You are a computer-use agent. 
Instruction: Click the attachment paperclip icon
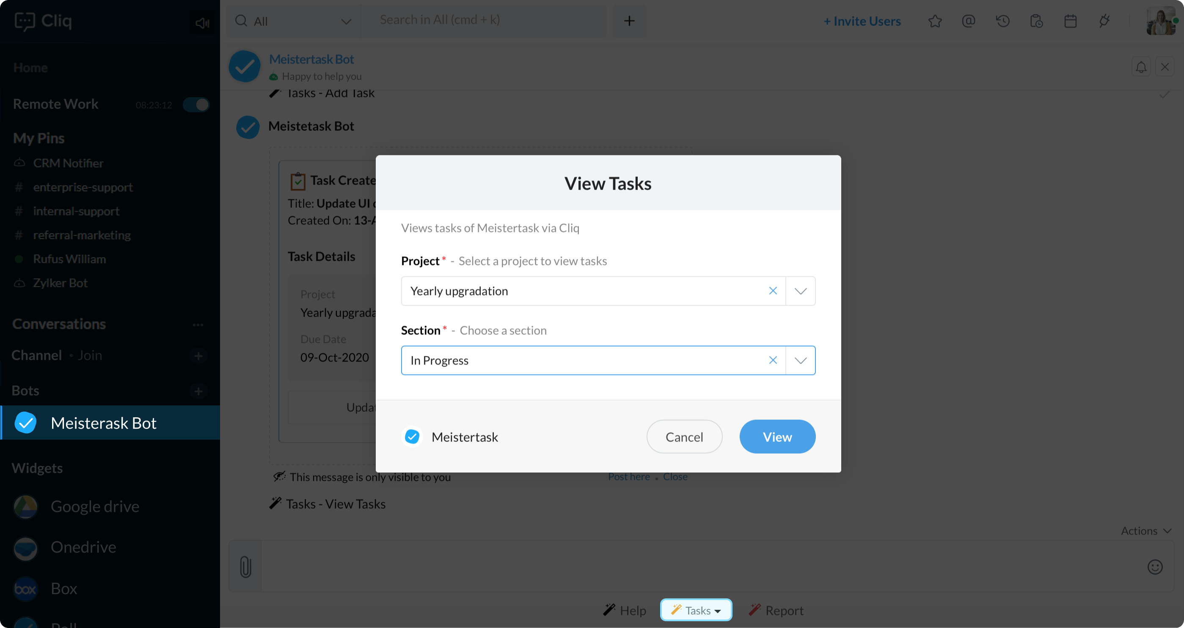(245, 566)
